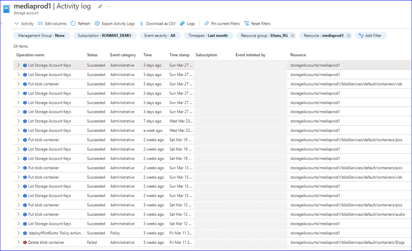
Task: Open Logs via its toolbar icon
Action: (x=182, y=24)
